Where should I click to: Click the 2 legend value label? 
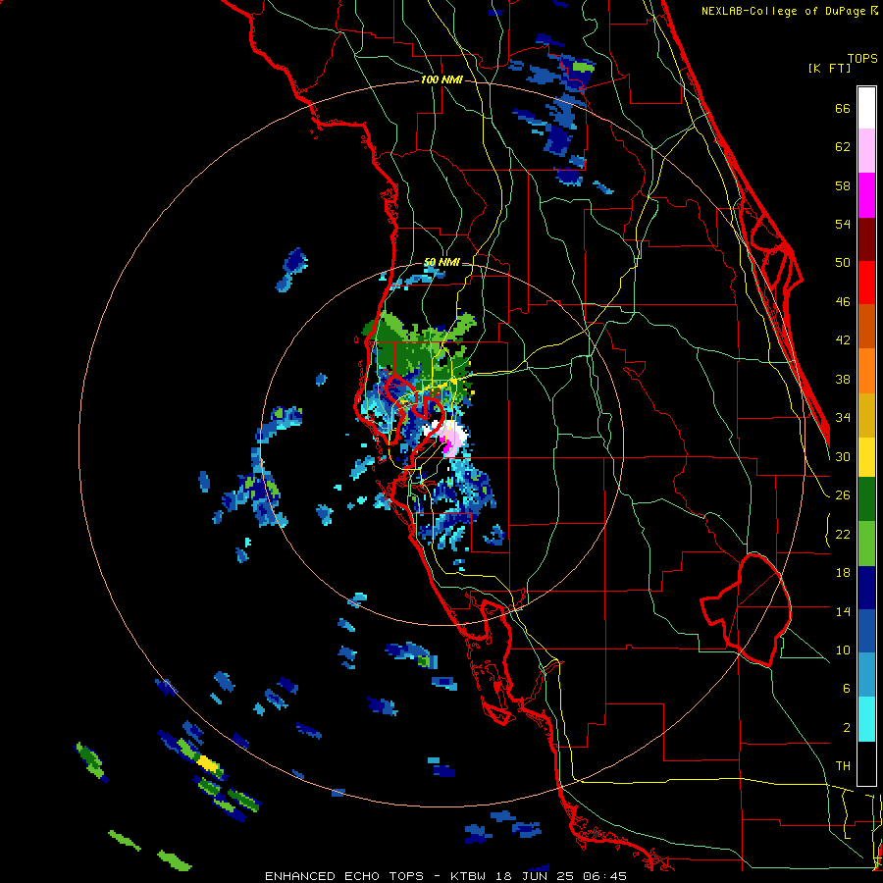[x=846, y=728]
